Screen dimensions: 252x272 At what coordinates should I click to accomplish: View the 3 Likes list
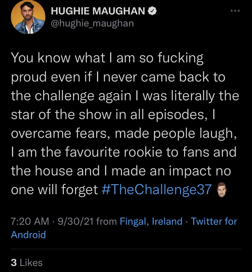(x=27, y=263)
